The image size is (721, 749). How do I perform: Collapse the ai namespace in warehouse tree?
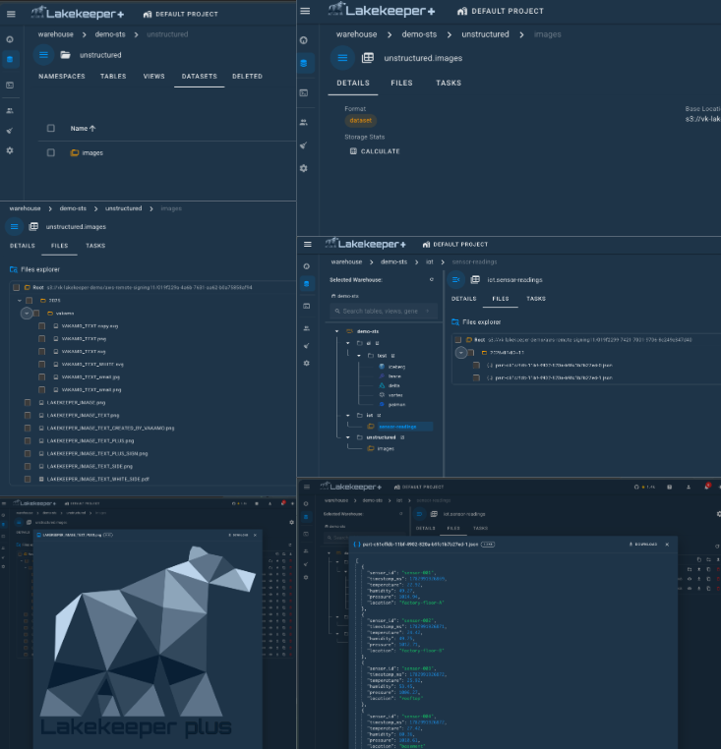pyautogui.click(x=348, y=343)
